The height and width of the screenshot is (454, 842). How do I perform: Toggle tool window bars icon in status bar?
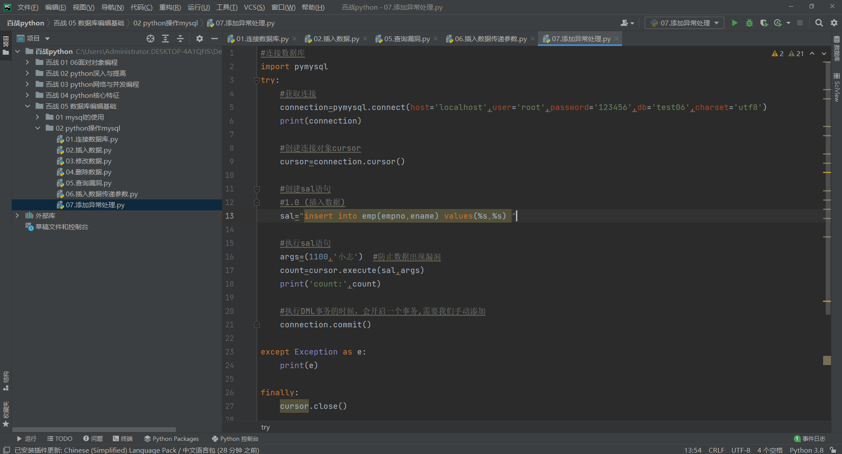[x=7, y=450]
